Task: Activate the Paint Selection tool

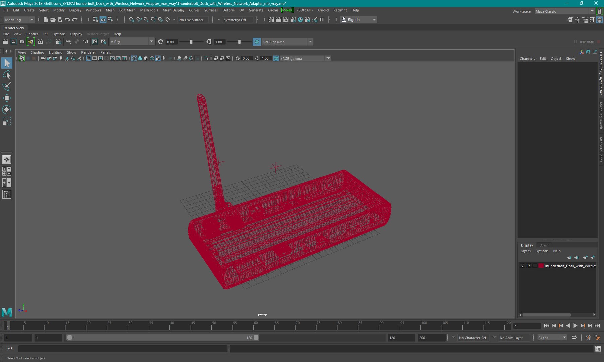Action: click(6, 86)
